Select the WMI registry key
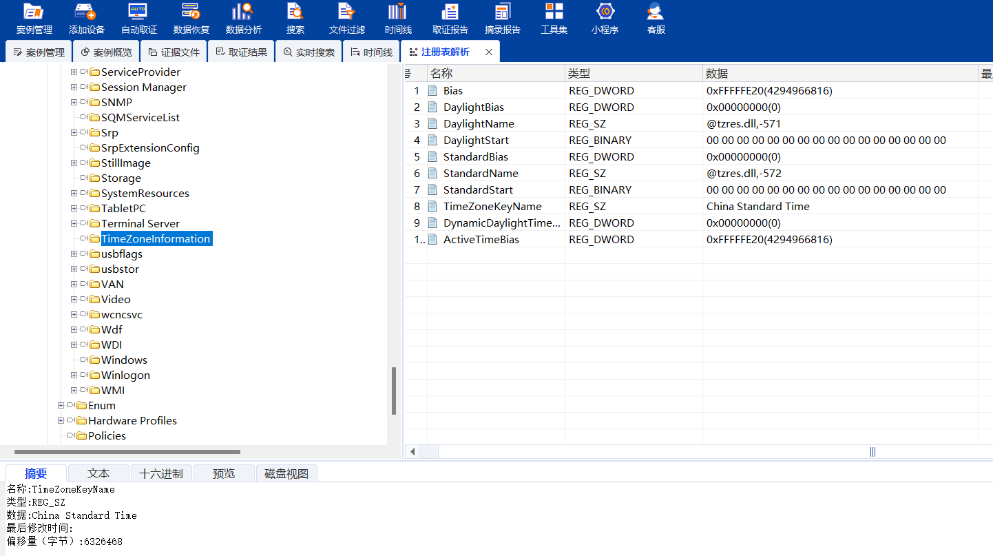This screenshot has height=556, width=993. point(113,391)
